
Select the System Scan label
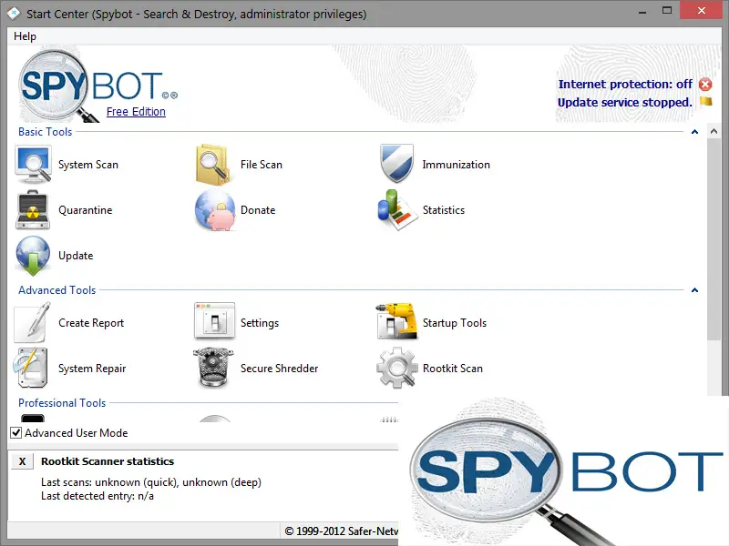pos(88,165)
